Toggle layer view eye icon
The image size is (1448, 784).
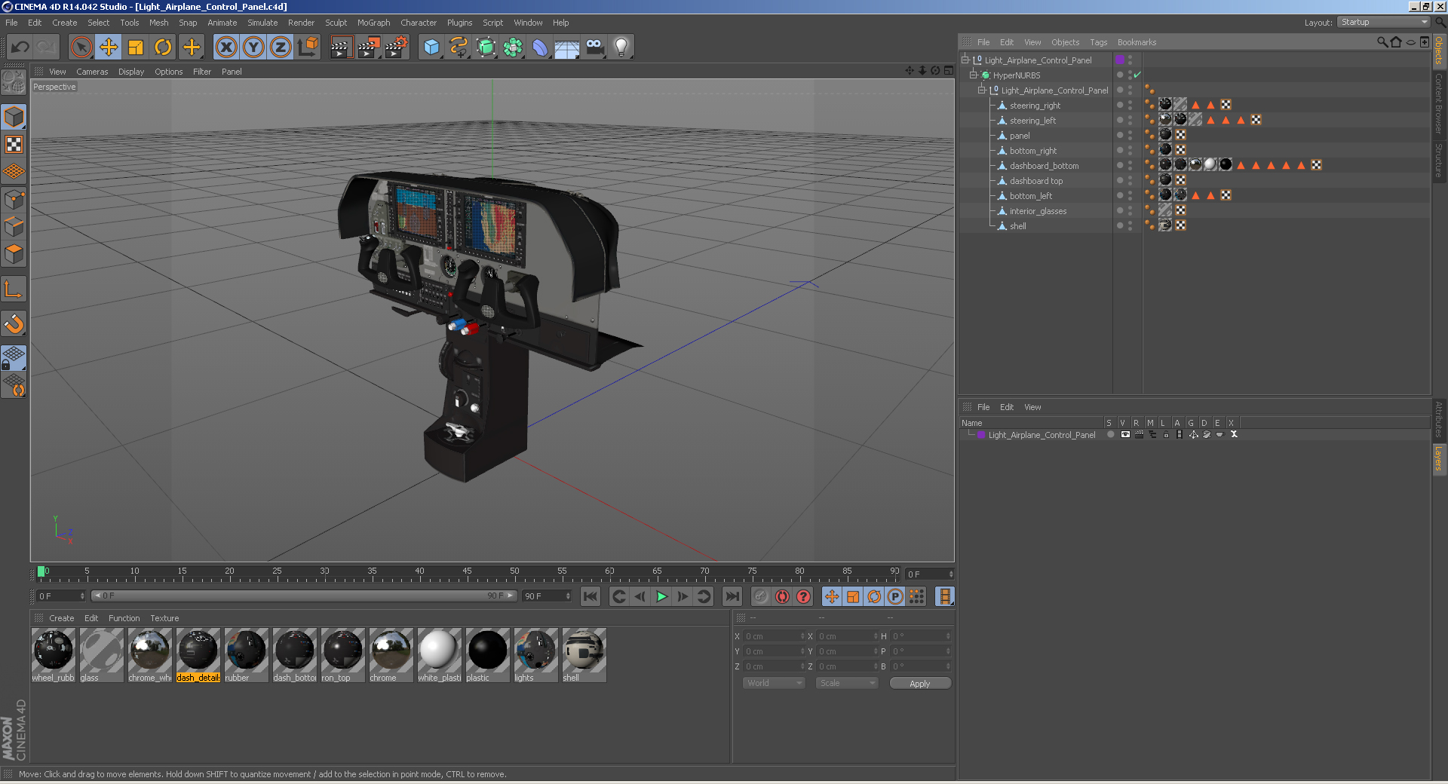click(1125, 434)
